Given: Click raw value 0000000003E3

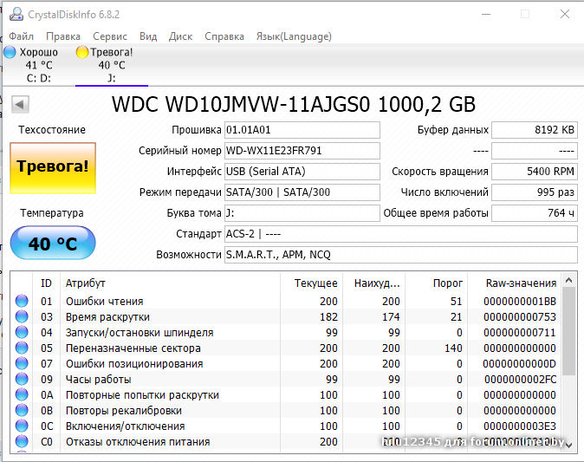Looking at the screenshot, I should click(520, 426).
